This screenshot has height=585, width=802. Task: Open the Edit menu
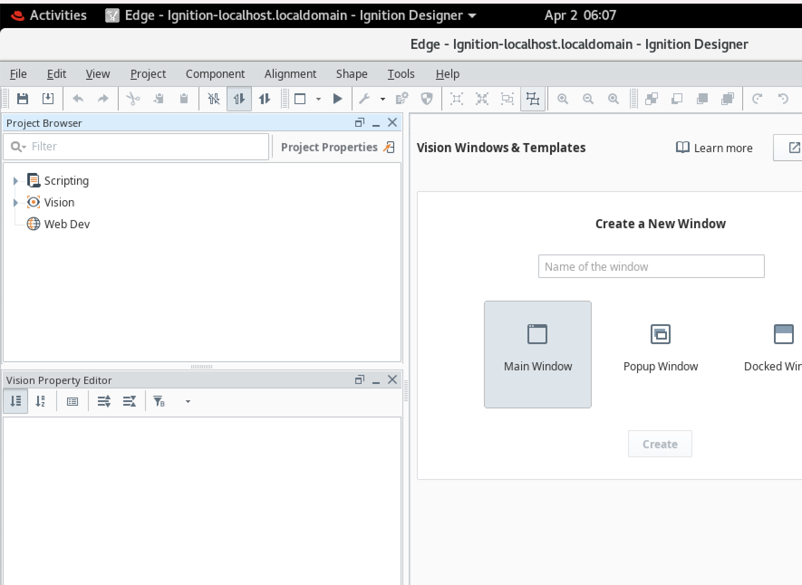click(57, 74)
